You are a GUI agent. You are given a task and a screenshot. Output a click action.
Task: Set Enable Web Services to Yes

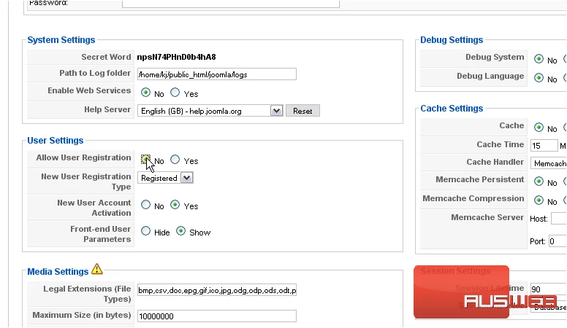click(175, 93)
